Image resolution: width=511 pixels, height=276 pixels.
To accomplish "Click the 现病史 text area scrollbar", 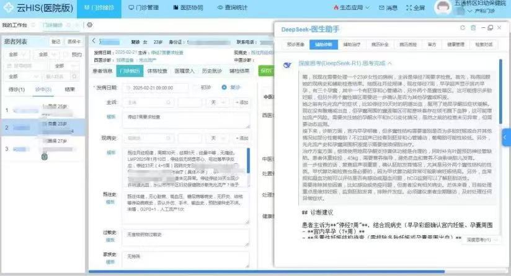I will click(x=248, y=161).
